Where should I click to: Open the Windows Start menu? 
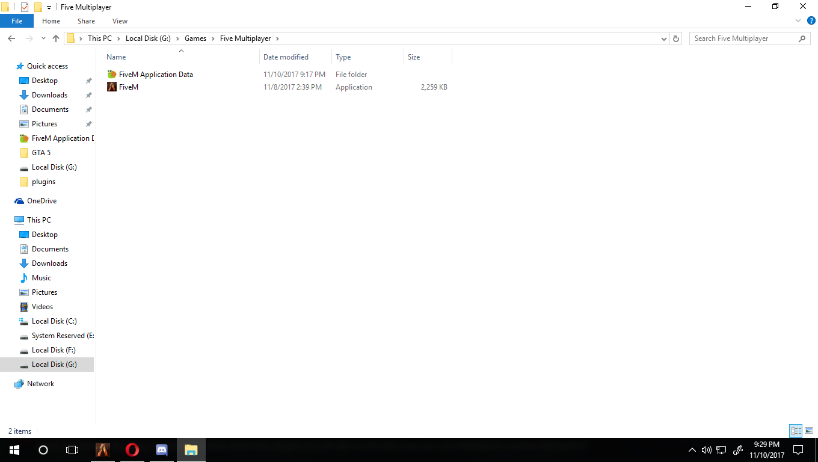point(14,450)
